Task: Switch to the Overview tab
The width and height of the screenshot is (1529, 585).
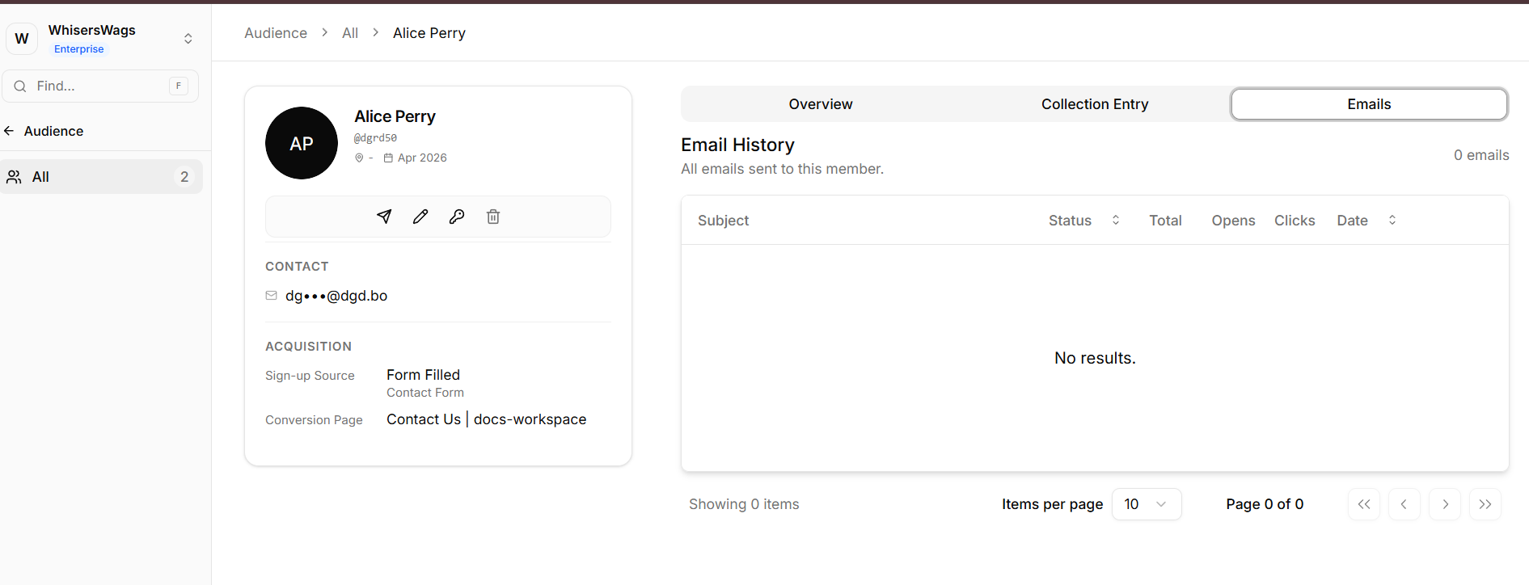Action: 820,104
